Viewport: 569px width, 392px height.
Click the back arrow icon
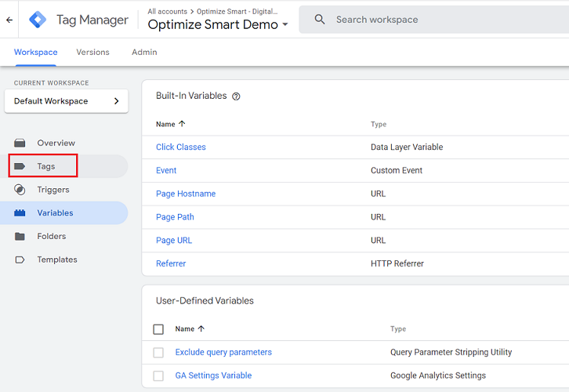(9, 20)
